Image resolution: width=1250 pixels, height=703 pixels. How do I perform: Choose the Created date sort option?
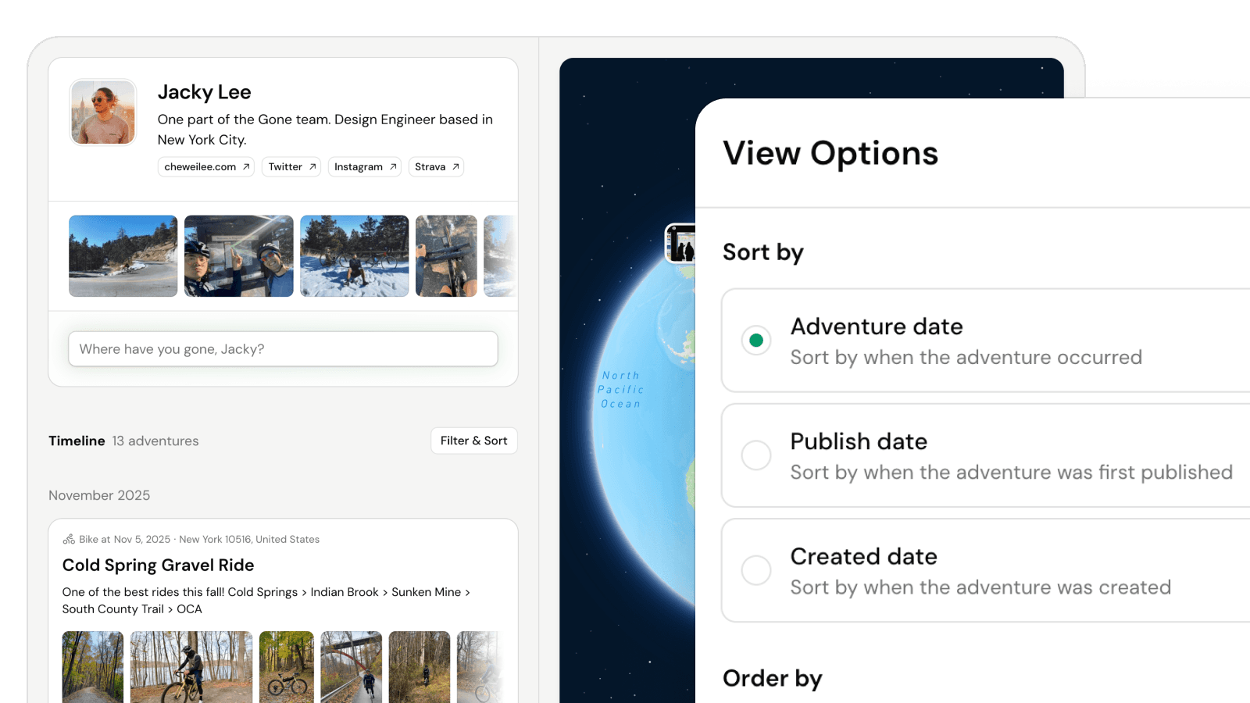[x=756, y=570]
